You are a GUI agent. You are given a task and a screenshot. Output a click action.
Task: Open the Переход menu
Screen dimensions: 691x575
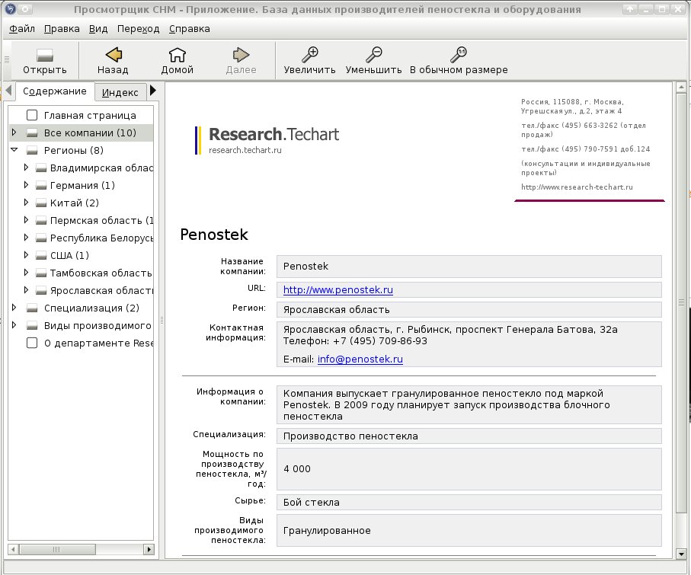139,29
